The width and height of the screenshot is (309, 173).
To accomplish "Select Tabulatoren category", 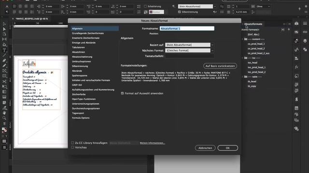I will (78, 48).
